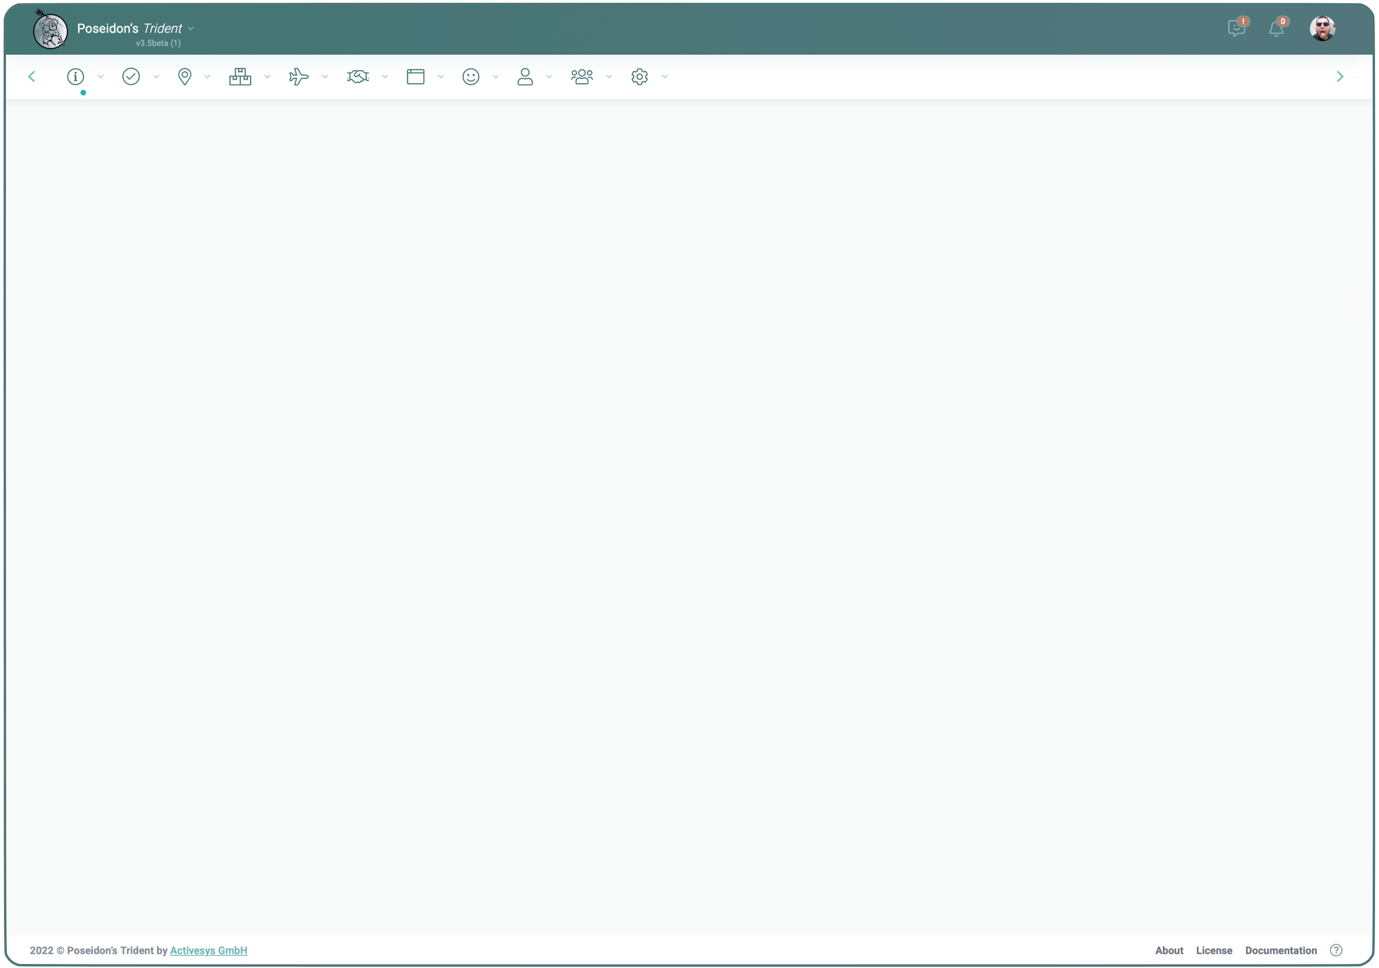Click the info circle toolbar icon
1379x968 pixels.
[75, 77]
